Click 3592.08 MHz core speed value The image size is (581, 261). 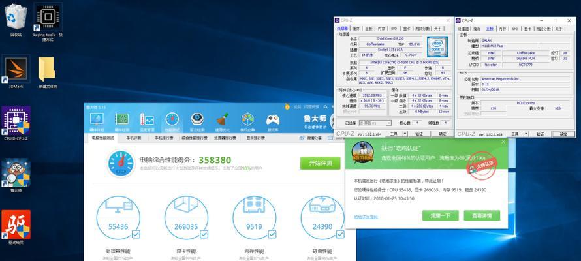coord(373,95)
